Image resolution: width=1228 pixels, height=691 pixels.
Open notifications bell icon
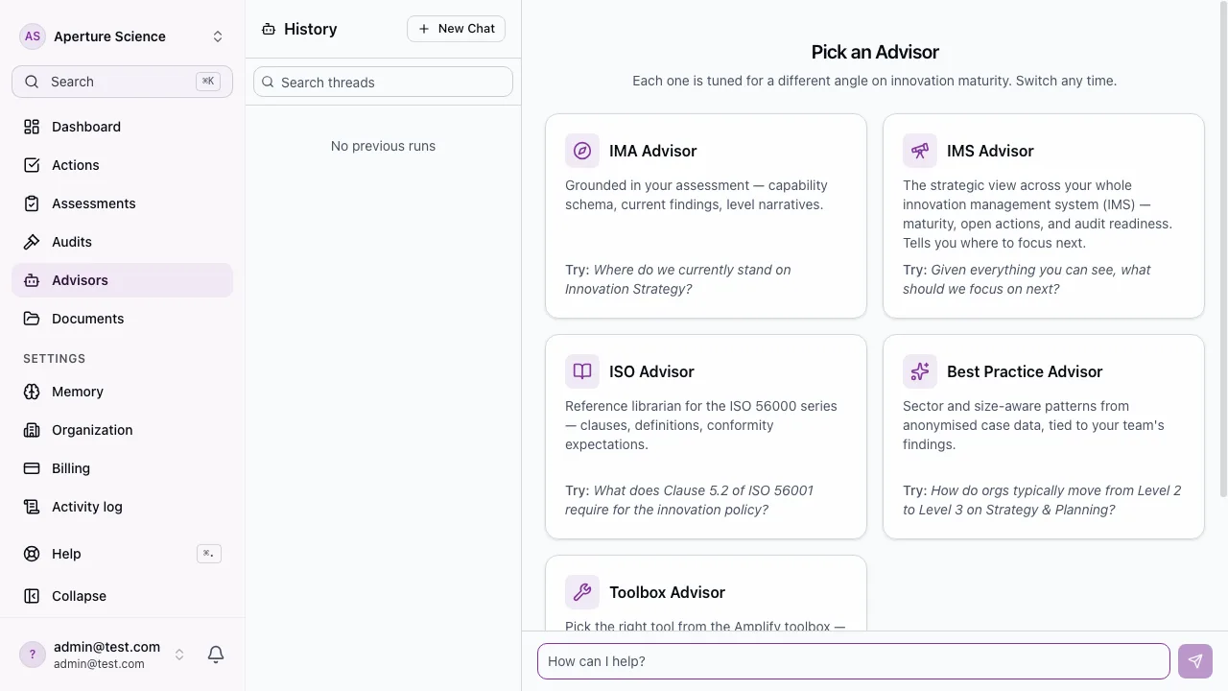216,655
